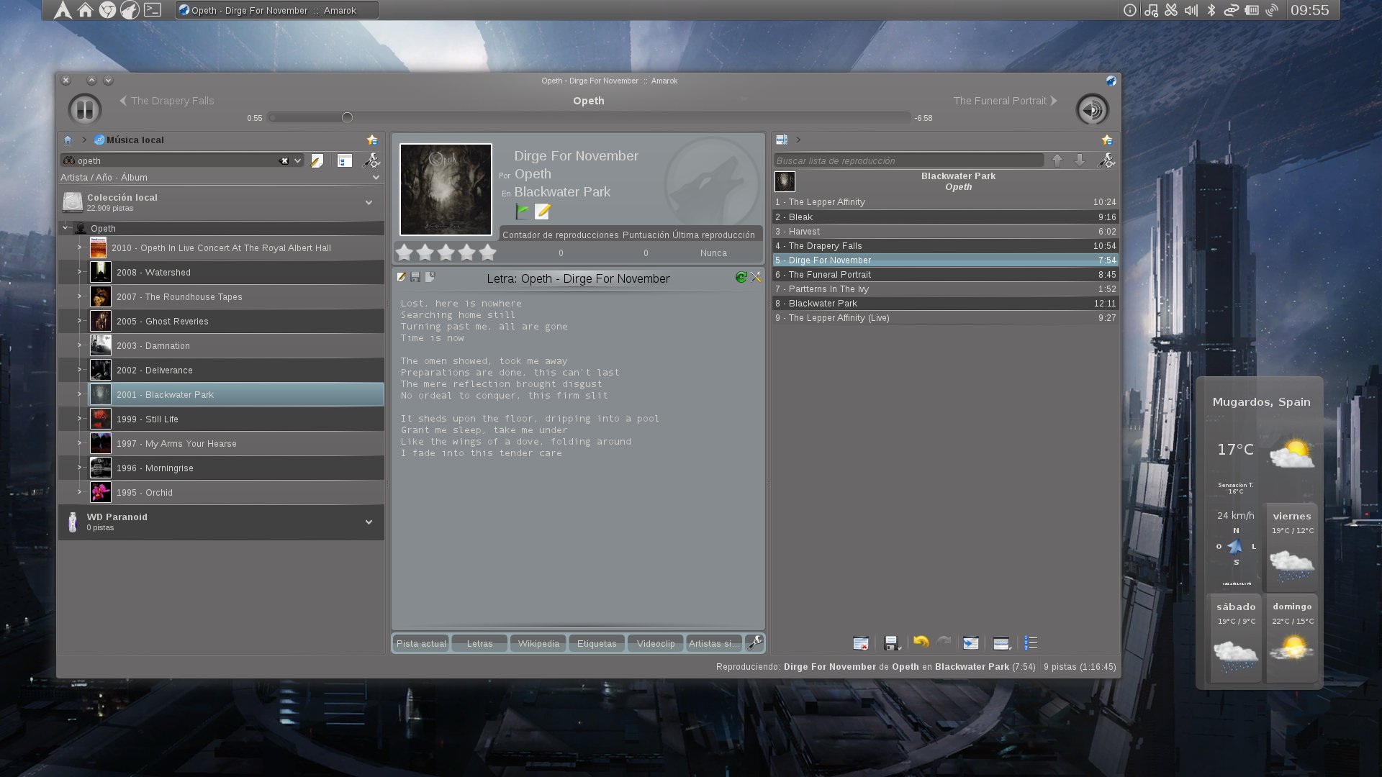
Task: Open the Artistas si... applet tab
Action: pos(714,643)
